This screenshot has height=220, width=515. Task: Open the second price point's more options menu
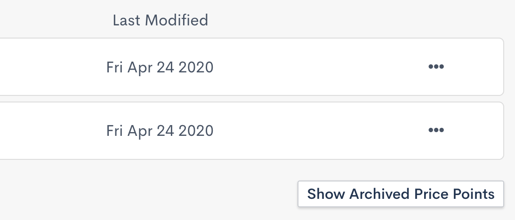click(436, 130)
